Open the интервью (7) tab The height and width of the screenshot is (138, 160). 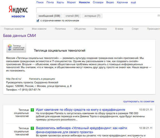(92, 16)
